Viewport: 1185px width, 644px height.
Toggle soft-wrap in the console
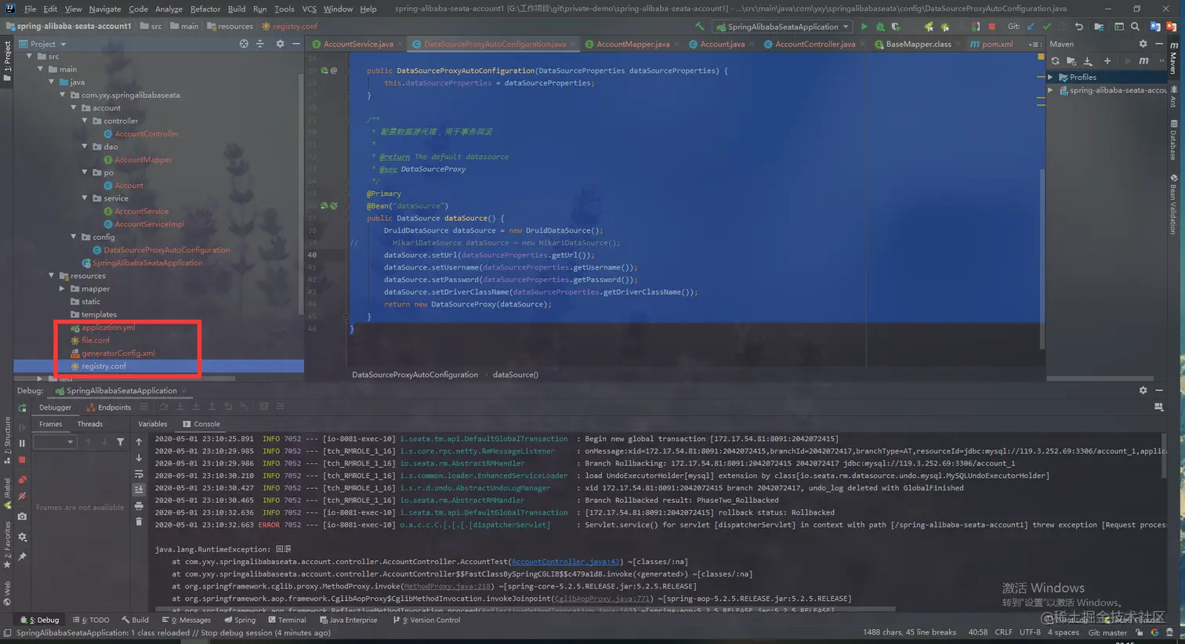[x=139, y=475]
